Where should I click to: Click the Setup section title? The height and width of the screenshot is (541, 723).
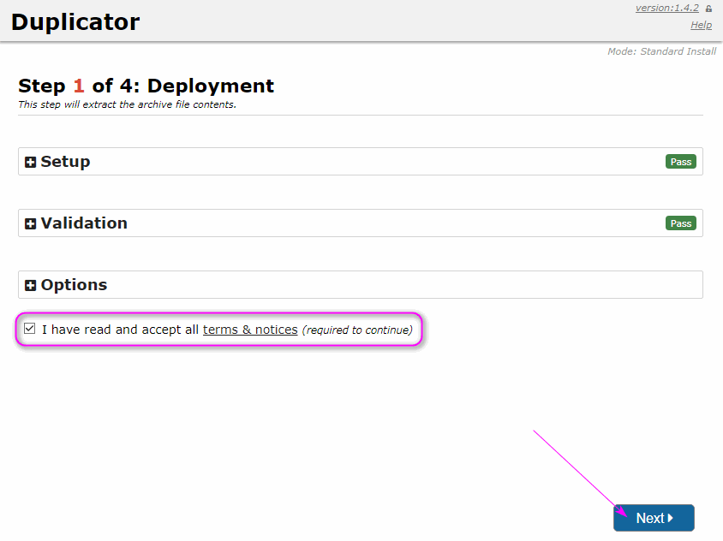point(65,162)
